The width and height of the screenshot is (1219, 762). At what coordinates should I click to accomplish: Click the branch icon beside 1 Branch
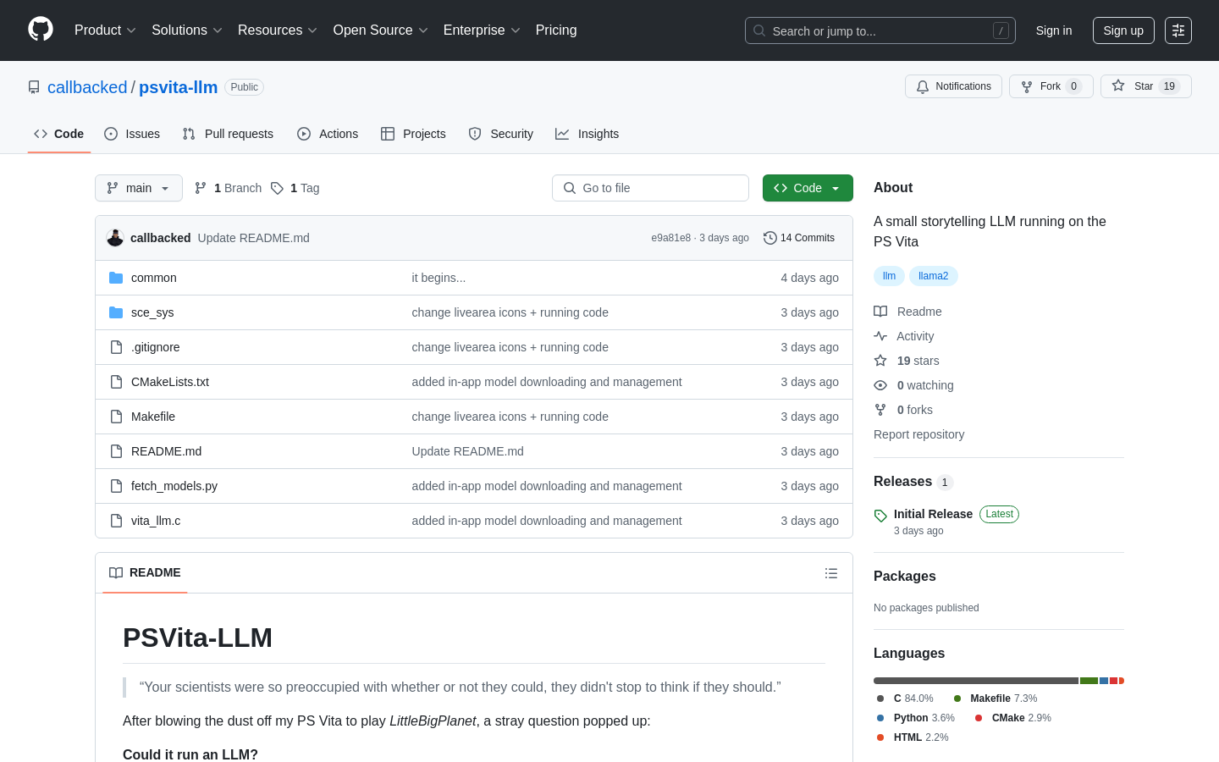(201, 188)
